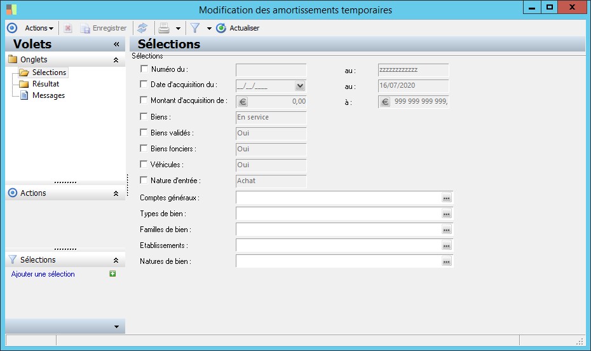Click the refresh arrows toolbar icon
This screenshot has width=591, height=351.
[x=142, y=28]
